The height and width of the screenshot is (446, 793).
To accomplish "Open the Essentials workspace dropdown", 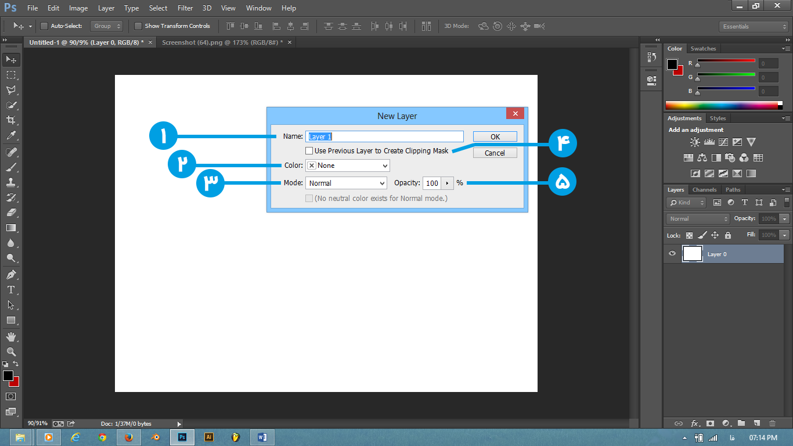I will [753, 27].
